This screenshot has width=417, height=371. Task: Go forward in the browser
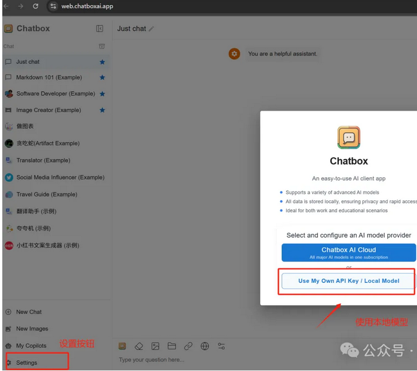(21, 6)
